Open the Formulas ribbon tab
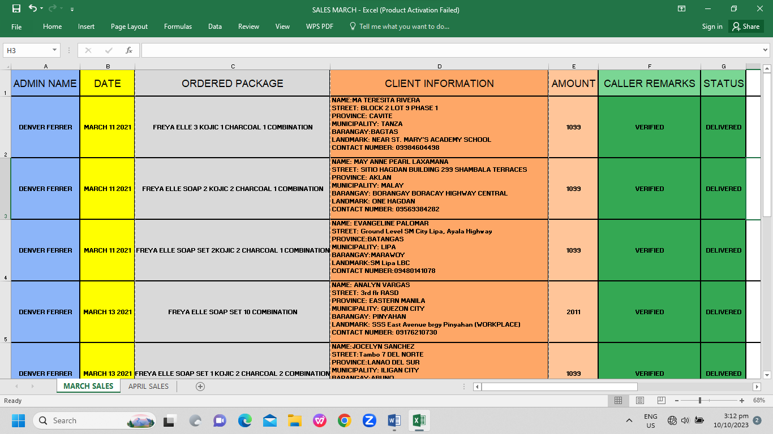This screenshot has height=434, width=773. pos(178,27)
